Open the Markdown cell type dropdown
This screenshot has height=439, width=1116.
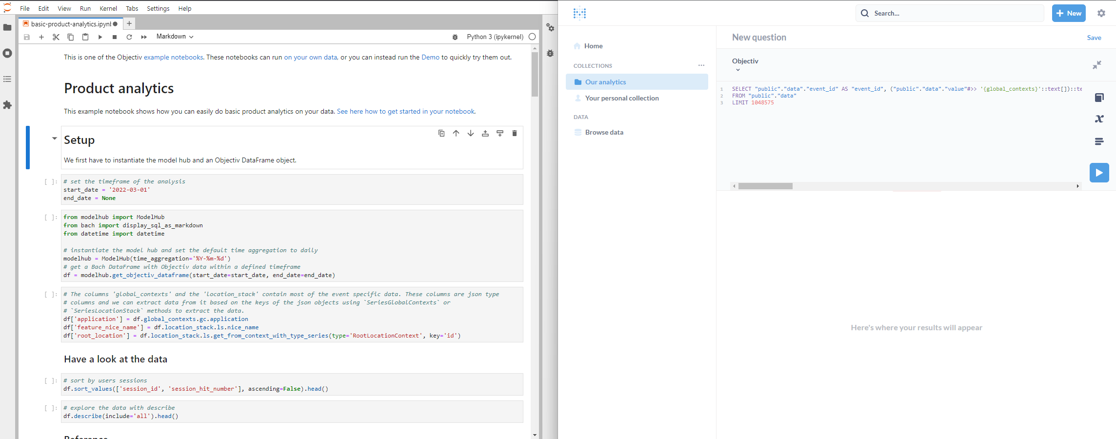(x=175, y=37)
